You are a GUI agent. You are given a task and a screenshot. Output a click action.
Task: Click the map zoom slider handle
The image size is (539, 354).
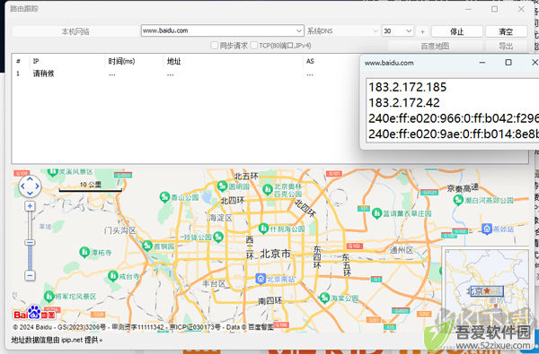pos(30,243)
